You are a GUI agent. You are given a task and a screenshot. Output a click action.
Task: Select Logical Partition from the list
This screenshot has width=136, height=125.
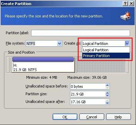106,50
